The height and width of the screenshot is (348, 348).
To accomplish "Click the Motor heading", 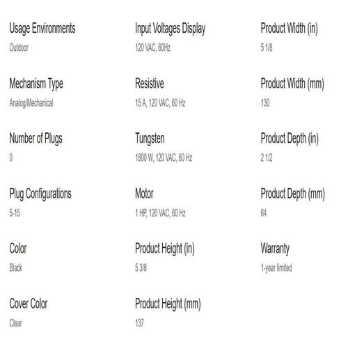I will click(x=144, y=193).
